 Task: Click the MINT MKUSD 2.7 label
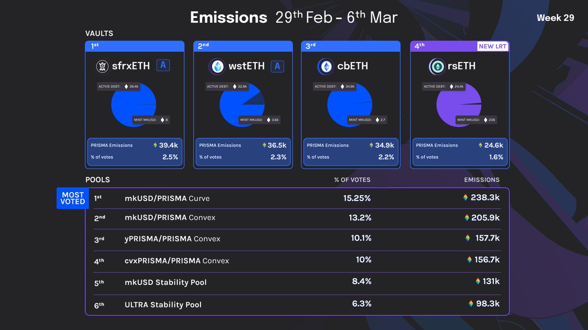(x=368, y=120)
